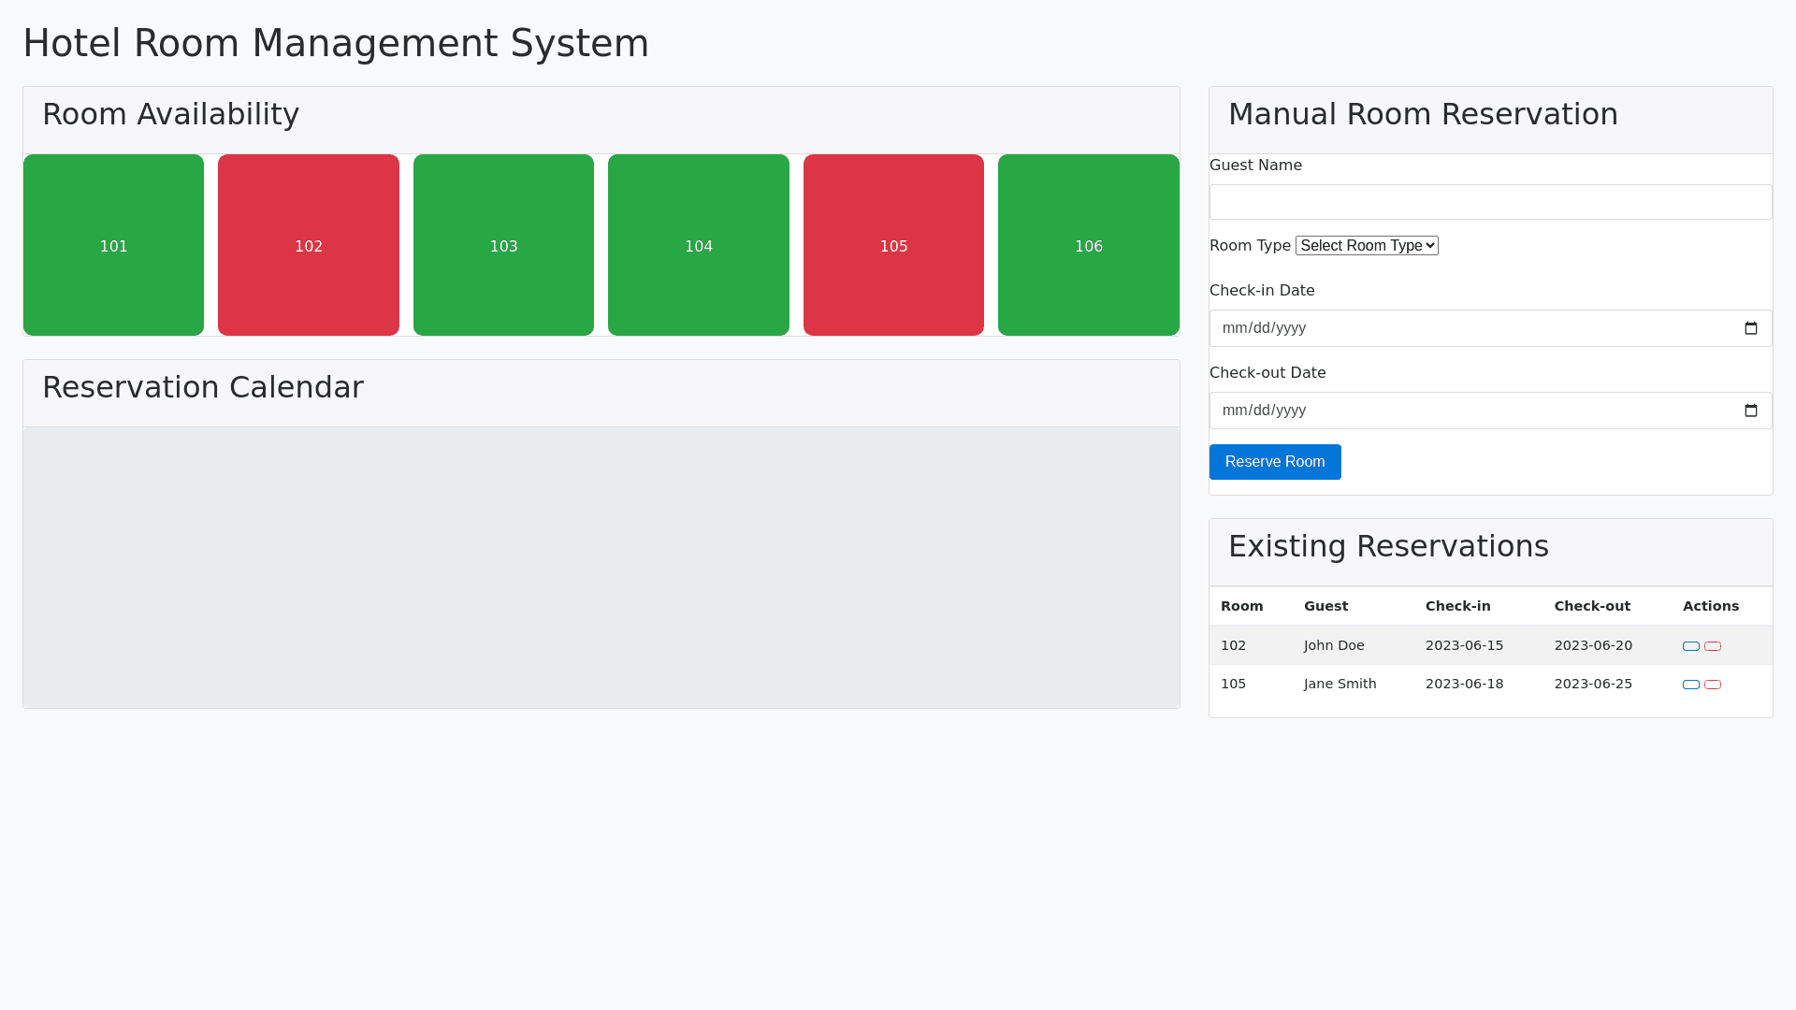Click blue action button for John Doe reservation
This screenshot has width=1796, height=1010.
tap(1691, 646)
